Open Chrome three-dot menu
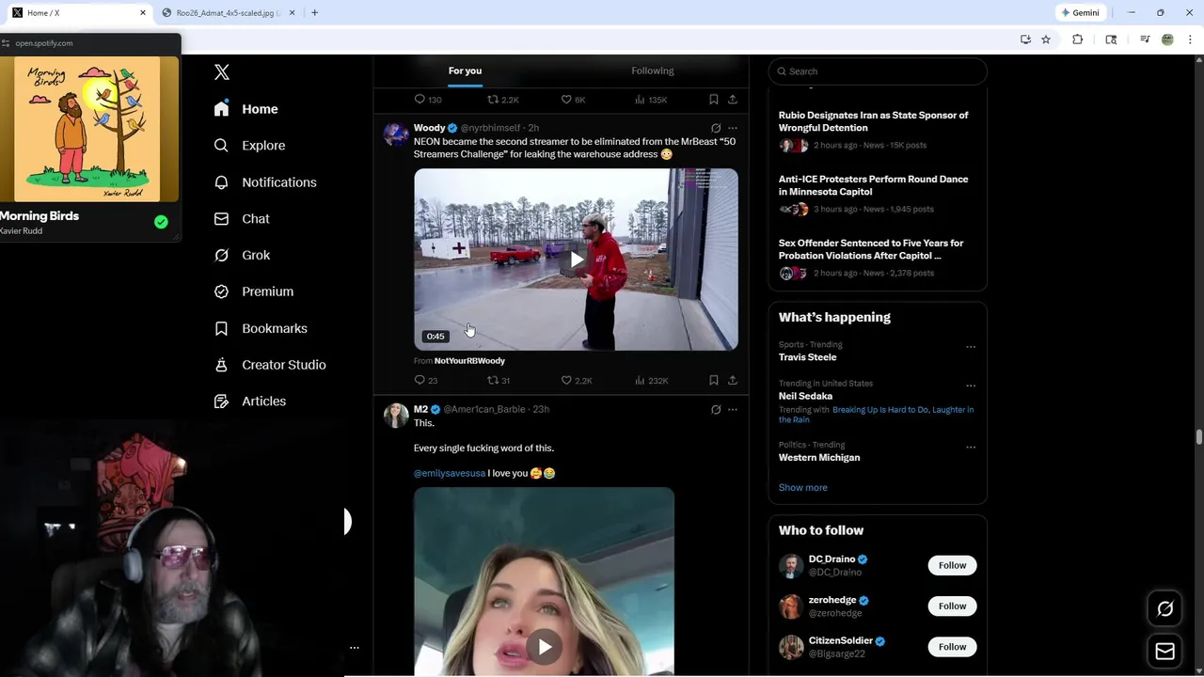This screenshot has height=677, width=1204. coord(1191,39)
